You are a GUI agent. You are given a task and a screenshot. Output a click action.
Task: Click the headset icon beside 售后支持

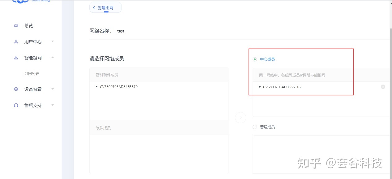16,105
